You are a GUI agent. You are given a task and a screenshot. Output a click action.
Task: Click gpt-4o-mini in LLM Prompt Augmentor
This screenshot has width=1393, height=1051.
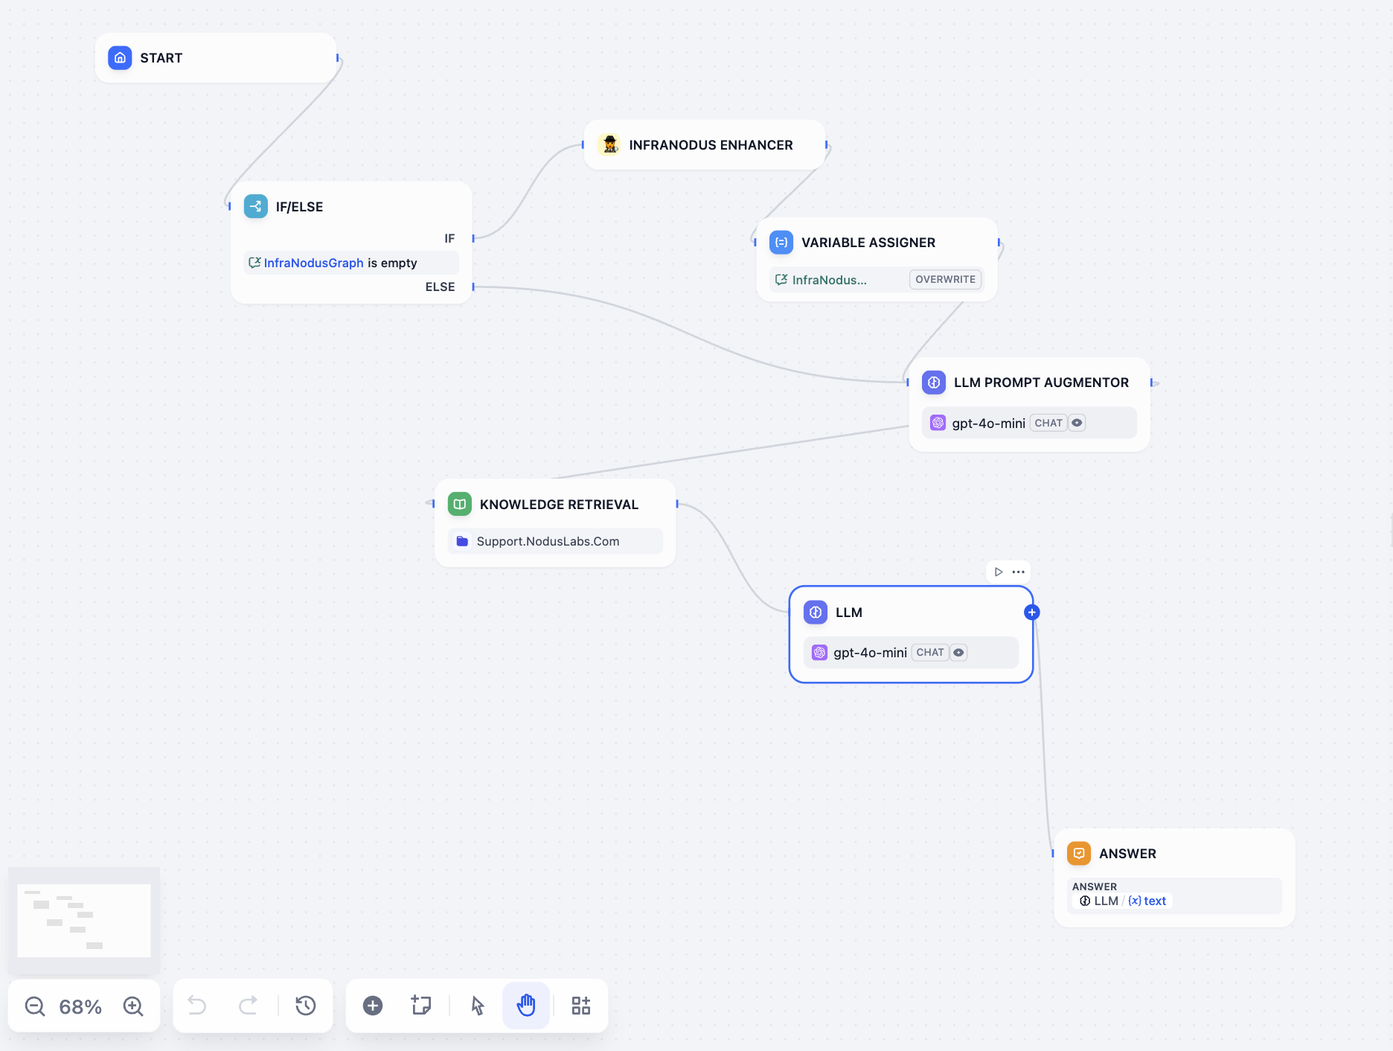pyautogui.click(x=988, y=423)
